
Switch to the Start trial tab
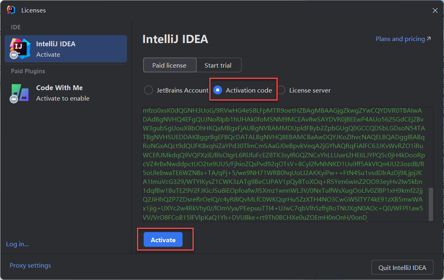click(217, 65)
